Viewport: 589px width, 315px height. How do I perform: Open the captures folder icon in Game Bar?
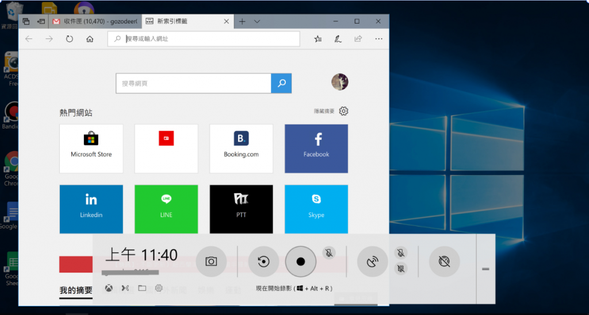(x=142, y=288)
